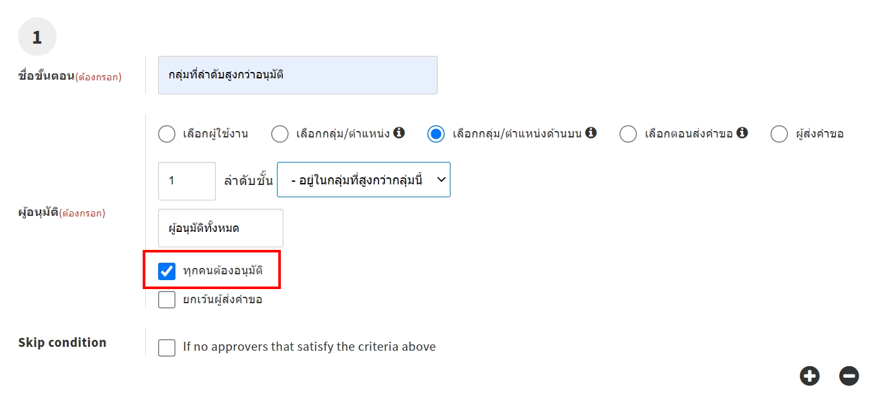Open the อยู่ในกลุ่มที่สูงกว่ากลุ่มนี้ dropdown

pos(363,180)
